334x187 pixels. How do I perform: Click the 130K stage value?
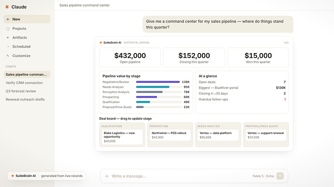[186, 82]
